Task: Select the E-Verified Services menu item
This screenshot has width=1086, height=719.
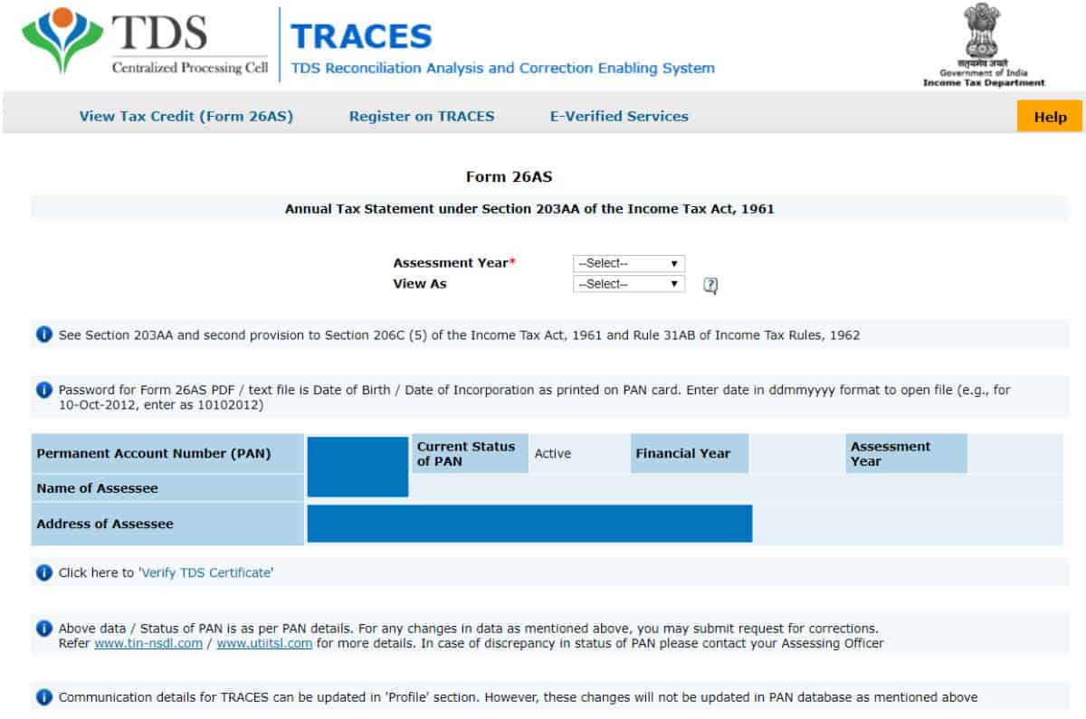Action: (x=619, y=116)
